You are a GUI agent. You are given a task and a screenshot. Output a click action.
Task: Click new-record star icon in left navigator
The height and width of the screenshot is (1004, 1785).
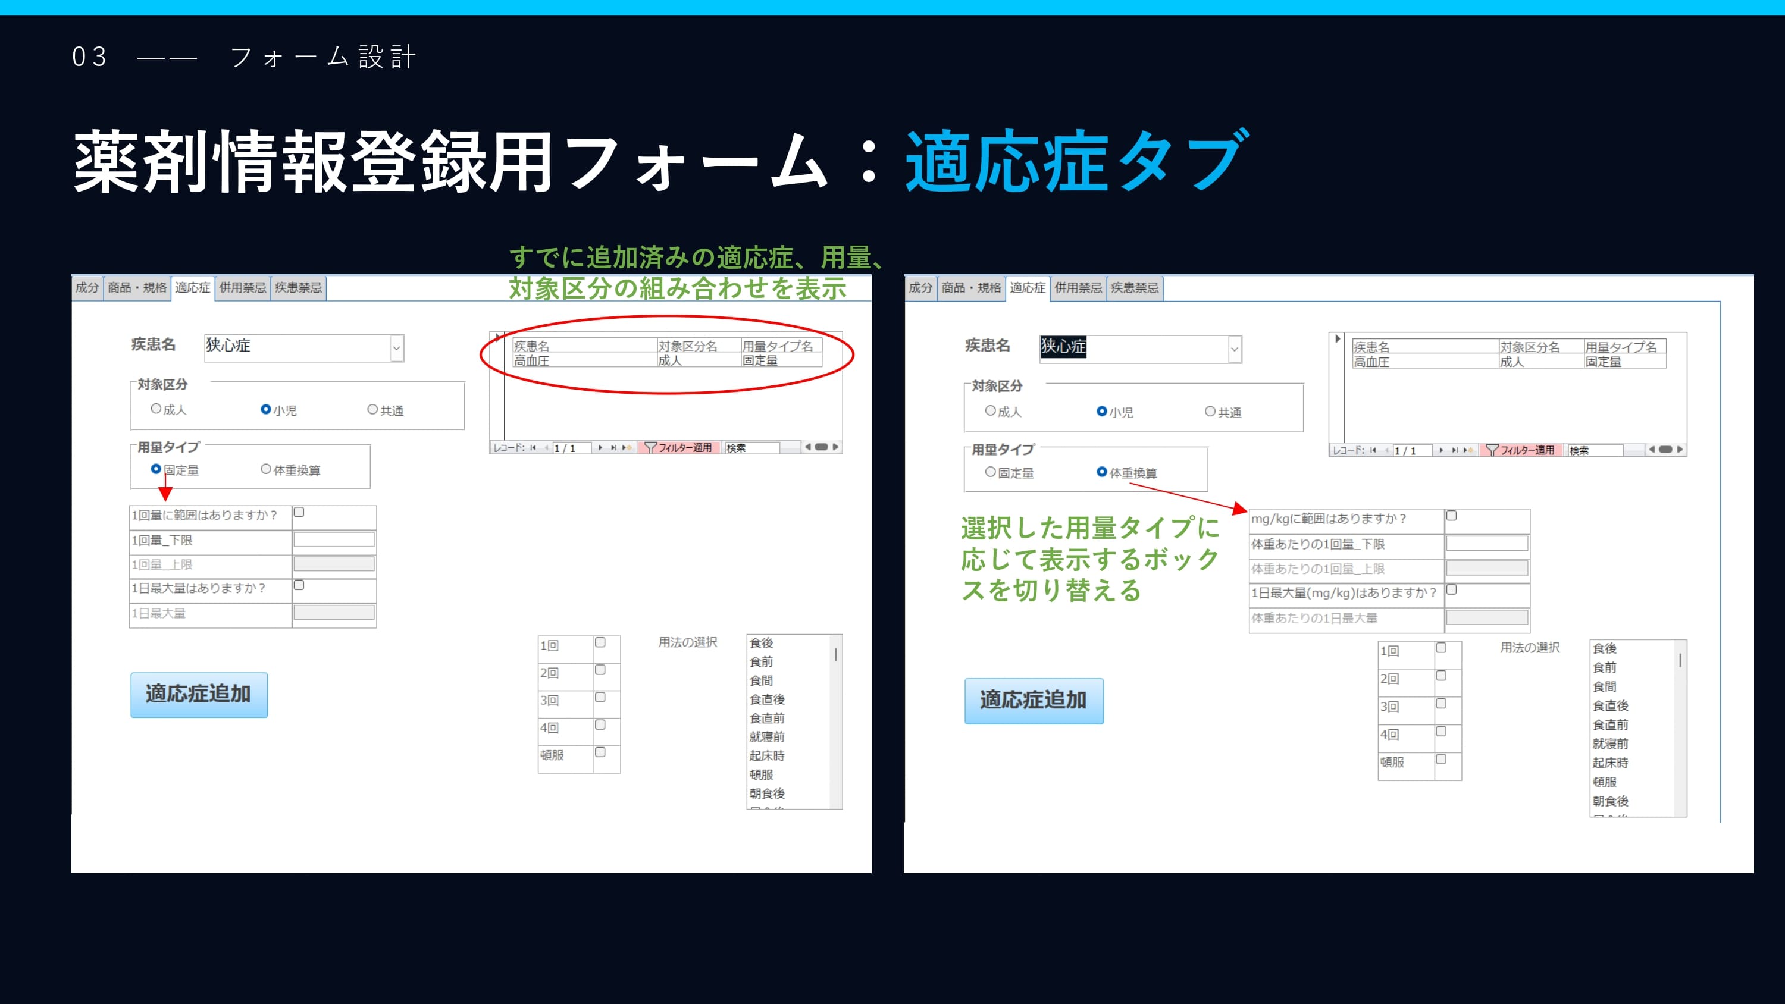[x=627, y=448]
